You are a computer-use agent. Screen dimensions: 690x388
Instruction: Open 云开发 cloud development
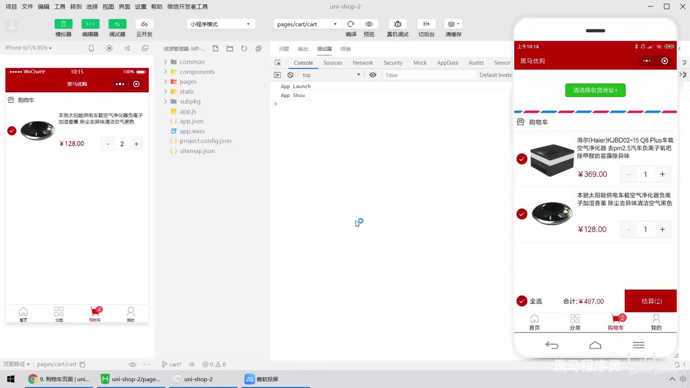pyautogui.click(x=144, y=24)
